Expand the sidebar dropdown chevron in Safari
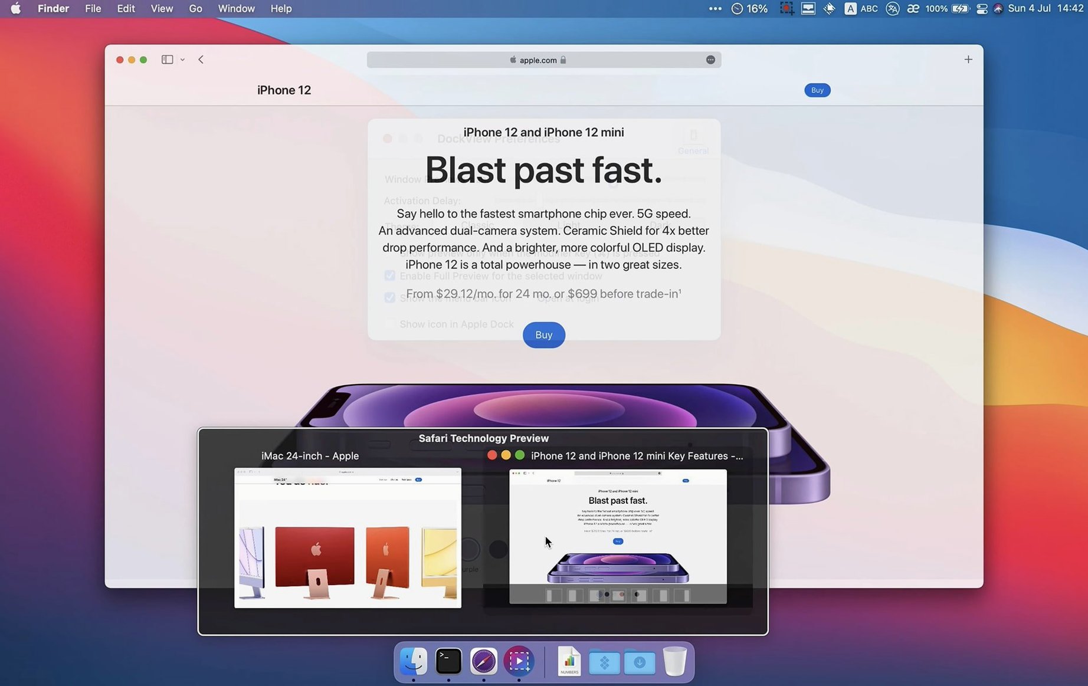The height and width of the screenshot is (686, 1088). tap(182, 60)
